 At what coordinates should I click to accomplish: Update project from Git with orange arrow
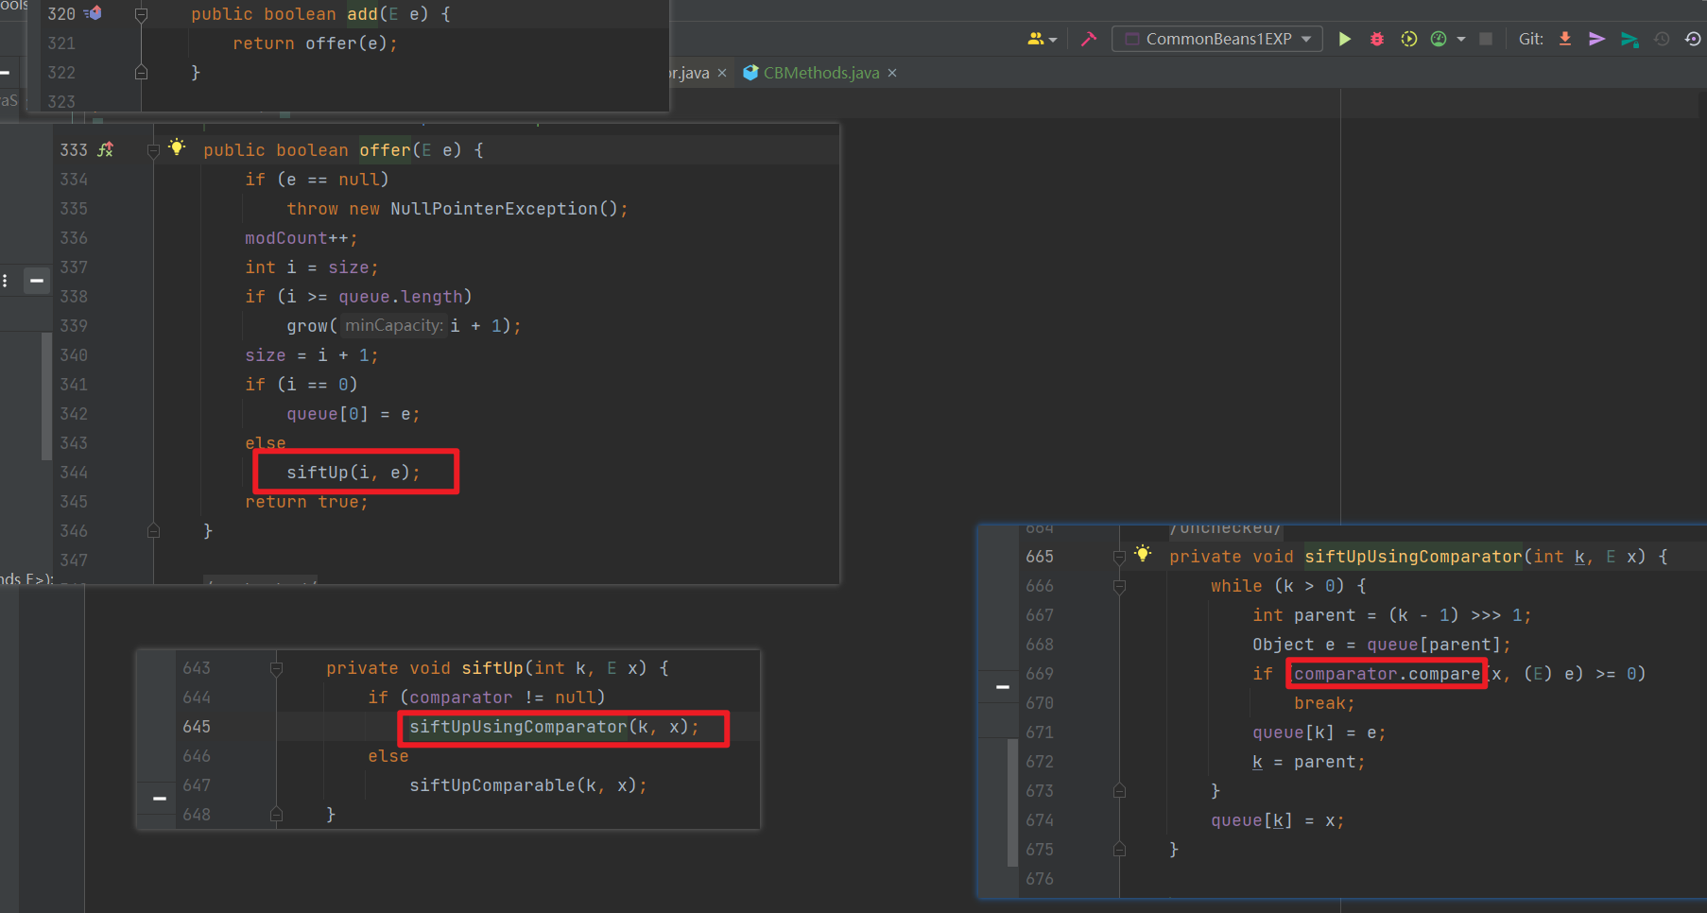point(1565,39)
